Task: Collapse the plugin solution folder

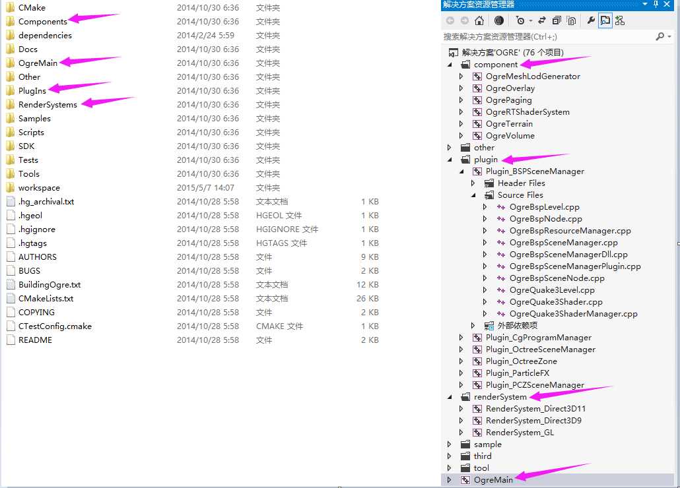Action: [x=450, y=160]
